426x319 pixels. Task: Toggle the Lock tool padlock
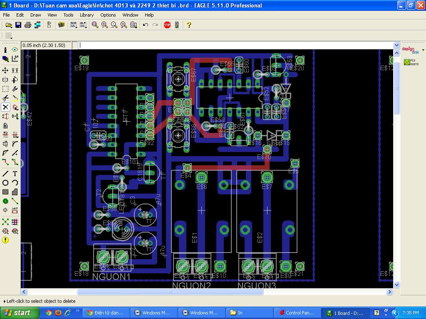5,125
